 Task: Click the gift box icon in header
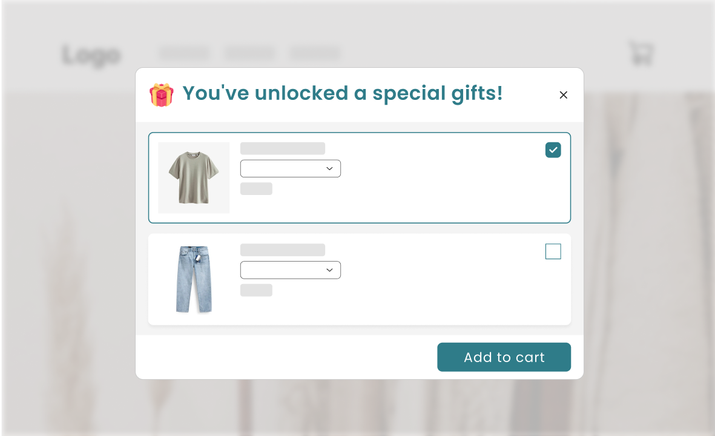click(x=161, y=94)
